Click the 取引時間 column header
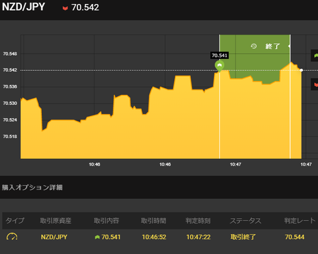The image size is (318, 254). tap(154, 221)
